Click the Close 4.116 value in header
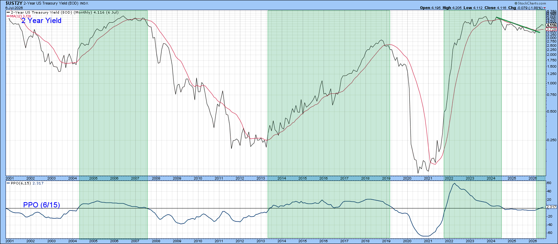558x244 pixels. pos(495,8)
